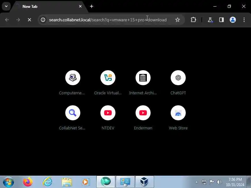
Task: Click the ChatGPT shortcut label
Action: click(x=178, y=93)
